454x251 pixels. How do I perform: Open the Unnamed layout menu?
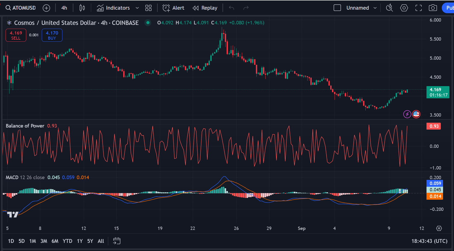click(x=357, y=8)
